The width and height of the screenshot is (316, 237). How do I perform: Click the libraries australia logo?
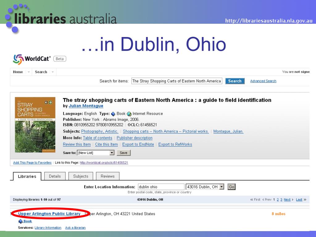pos(61,18)
